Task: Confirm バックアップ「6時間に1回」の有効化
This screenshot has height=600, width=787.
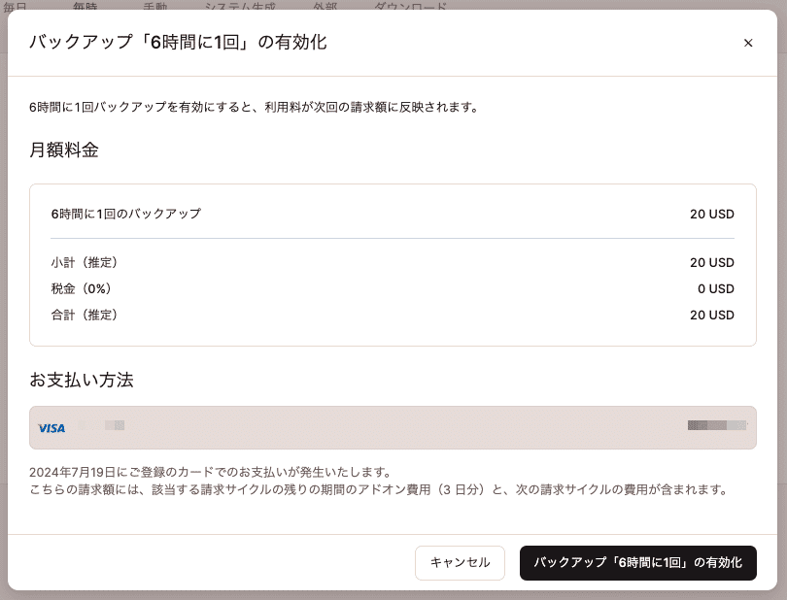Action: pyautogui.click(x=637, y=563)
